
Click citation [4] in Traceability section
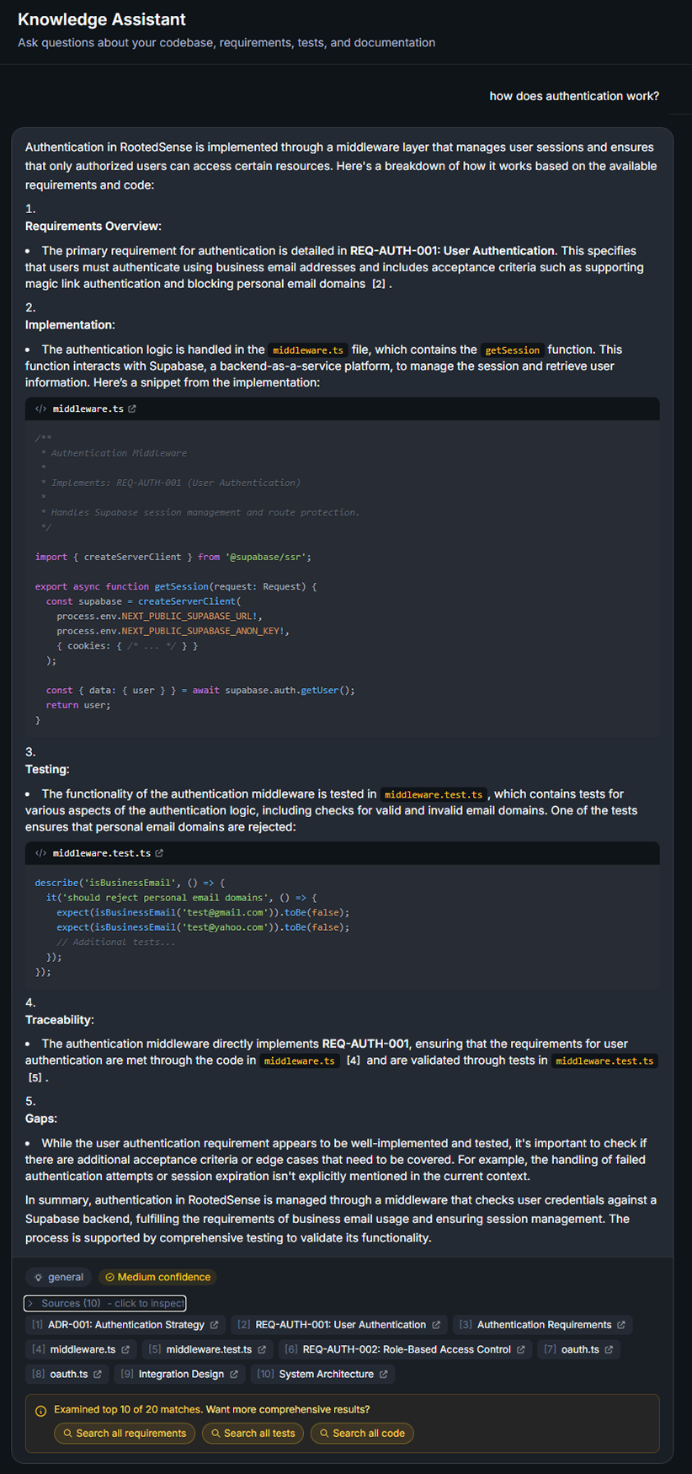click(x=354, y=1060)
